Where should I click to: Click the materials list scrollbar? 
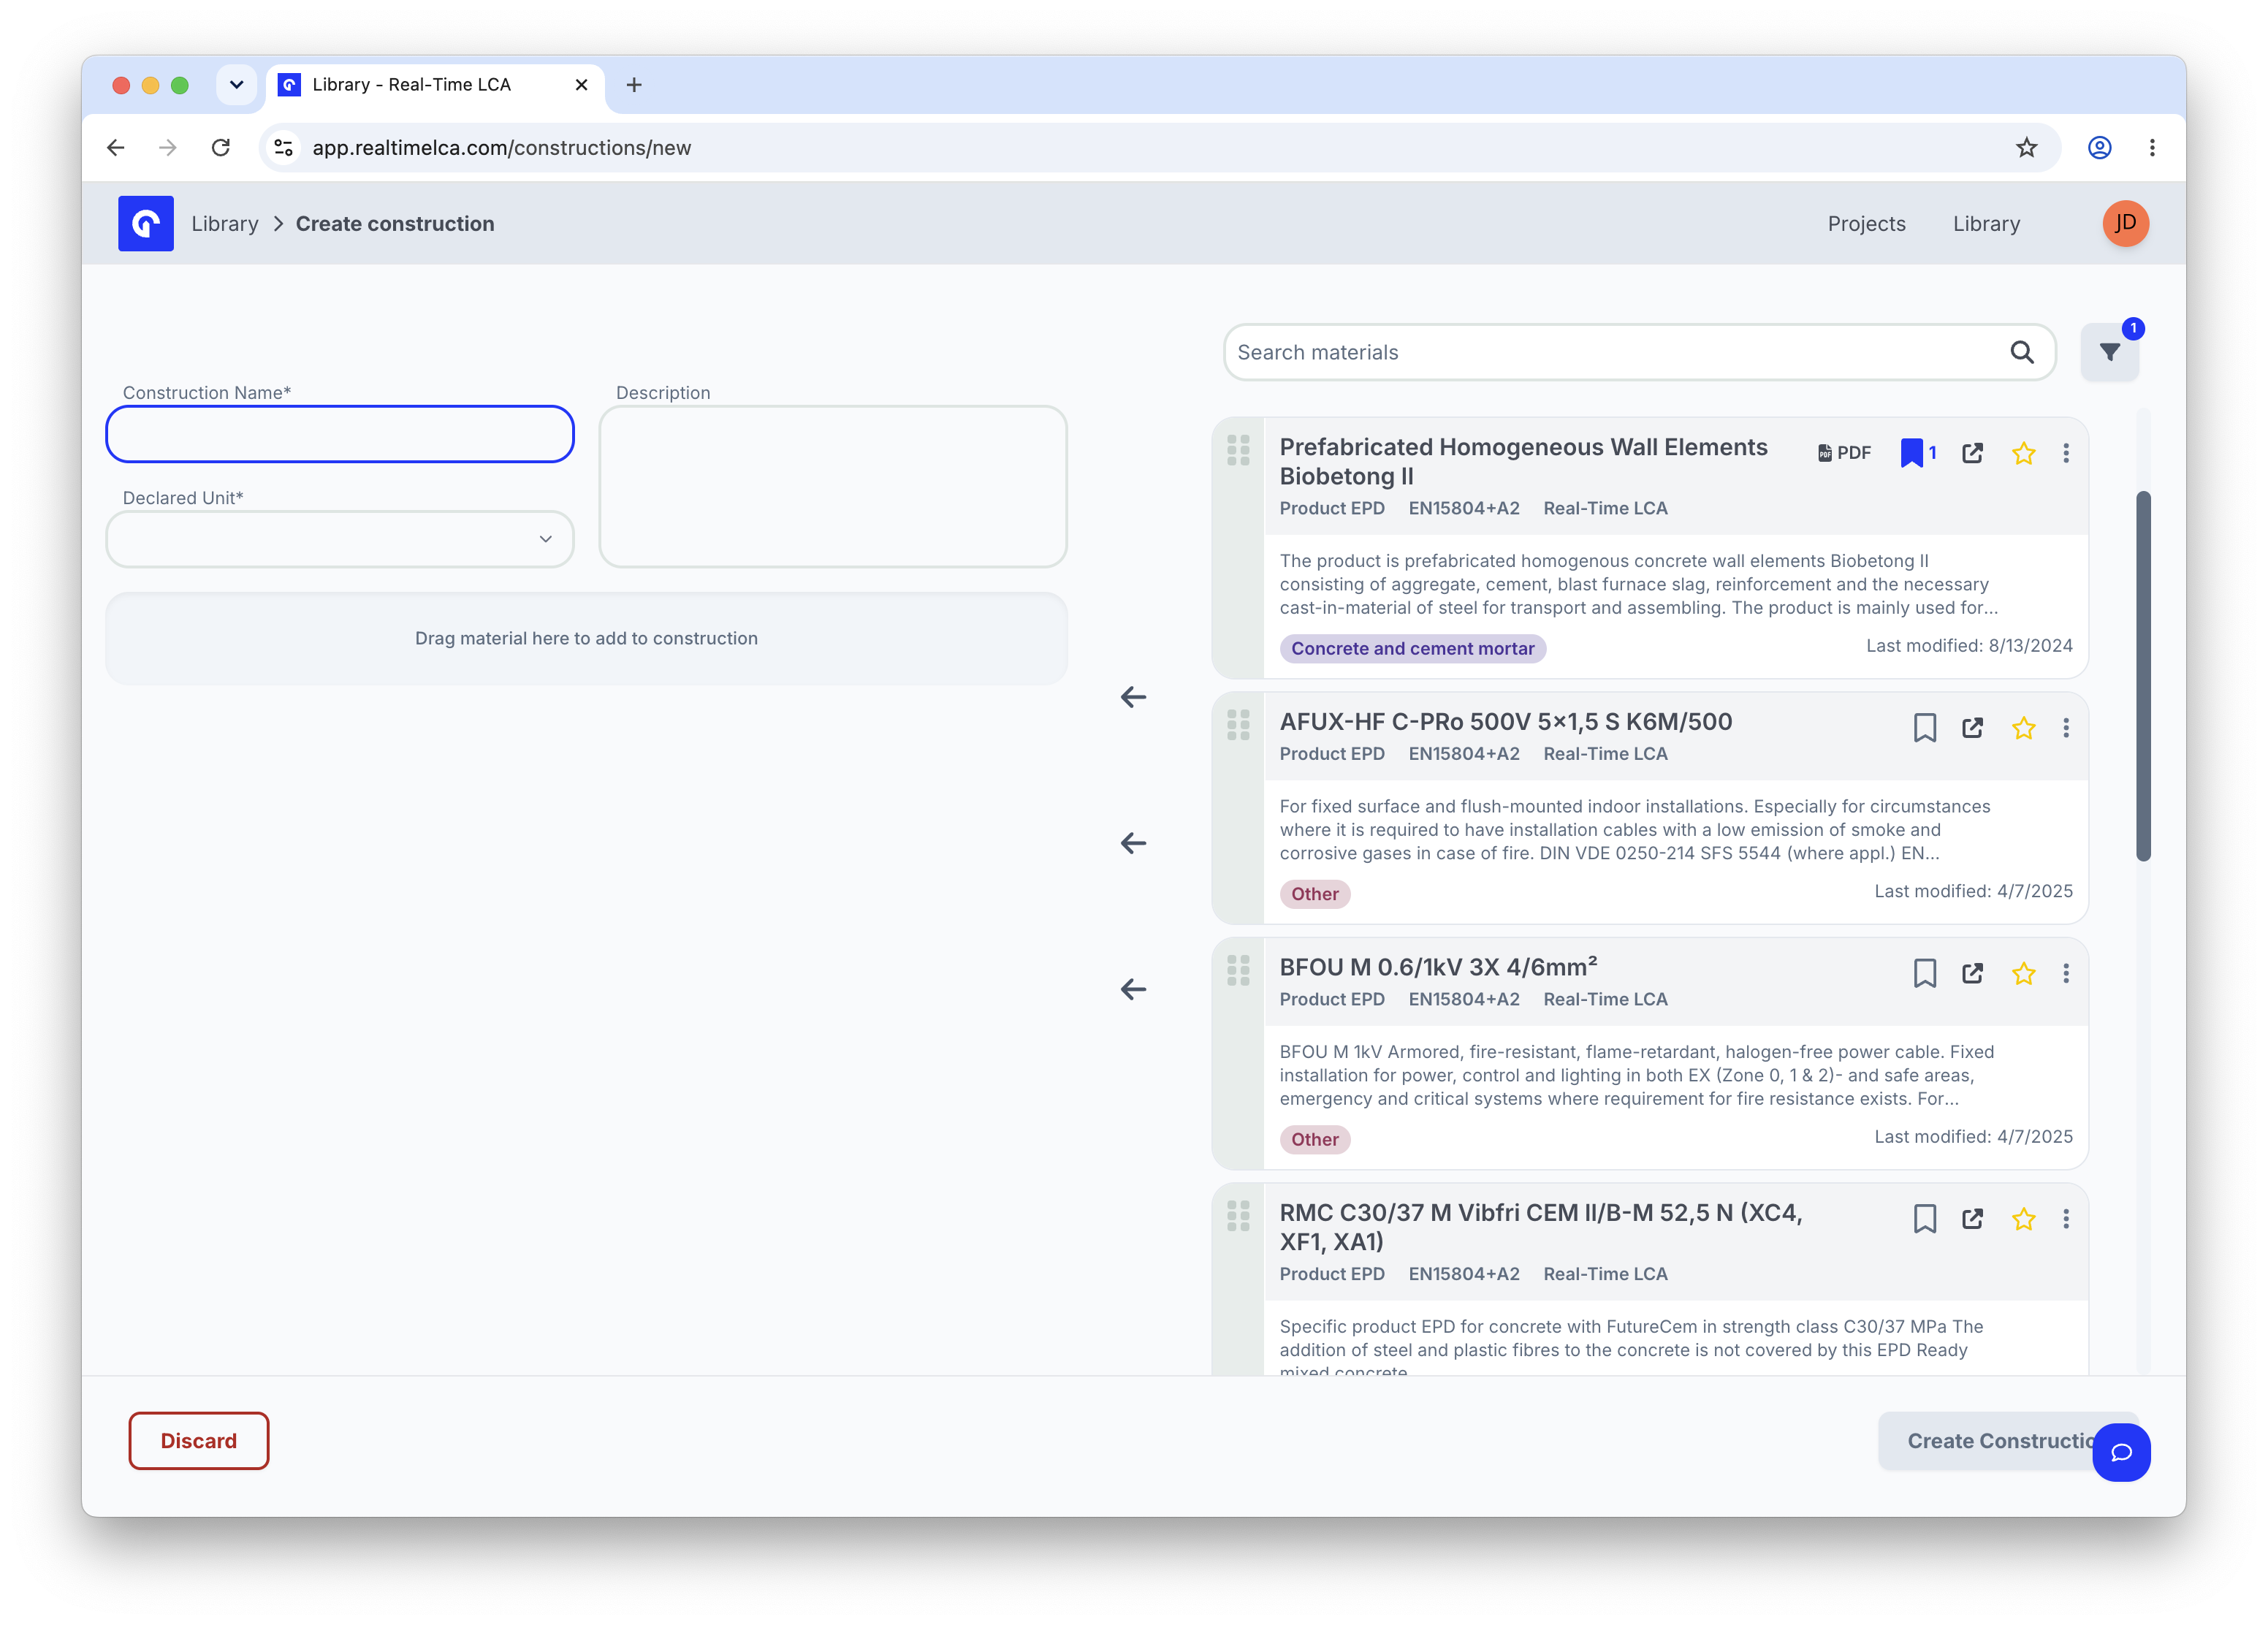click(x=2143, y=676)
